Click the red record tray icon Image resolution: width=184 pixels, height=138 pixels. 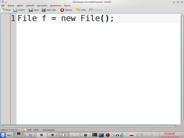tap(108, 135)
